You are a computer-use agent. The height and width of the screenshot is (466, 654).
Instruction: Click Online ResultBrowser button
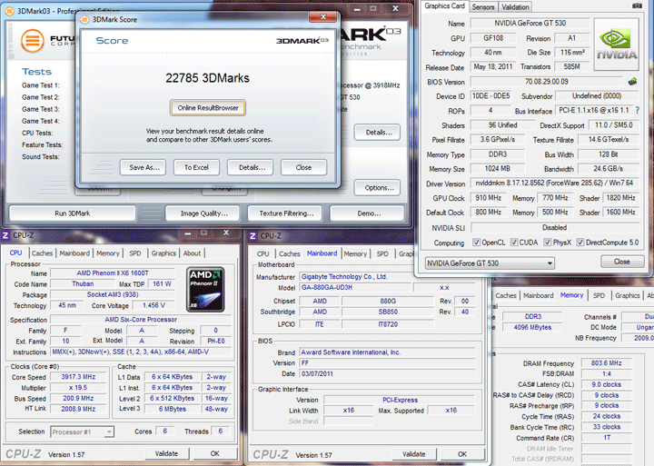[208, 107]
